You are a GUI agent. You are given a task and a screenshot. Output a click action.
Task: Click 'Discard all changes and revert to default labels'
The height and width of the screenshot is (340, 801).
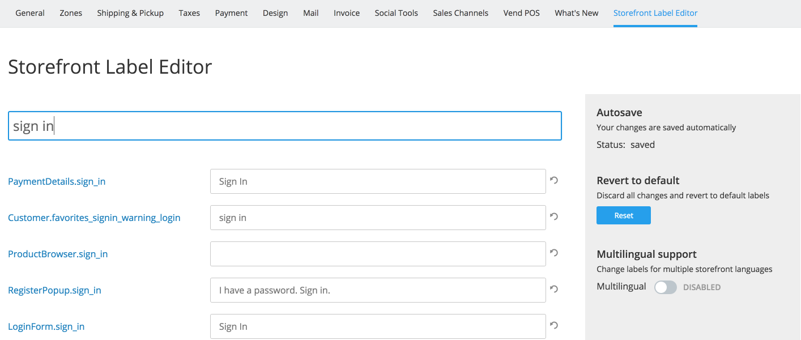(x=683, y=195)
